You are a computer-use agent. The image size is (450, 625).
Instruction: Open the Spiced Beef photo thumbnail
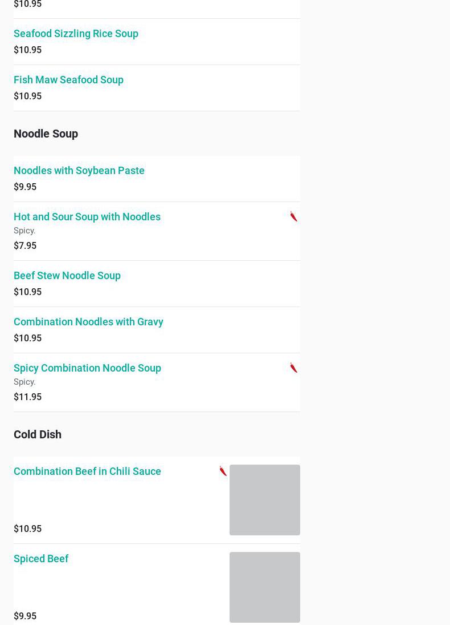pos(264,587)
